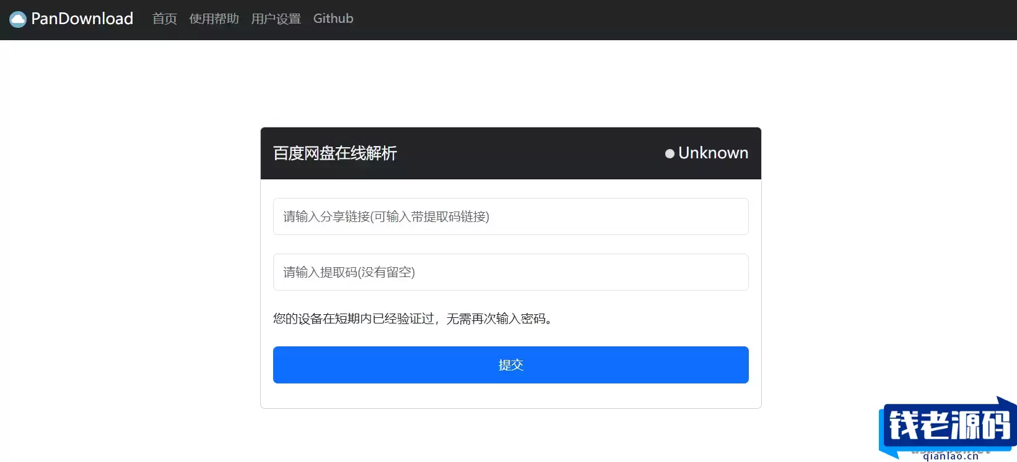The height and width of the screenshot is (462, 1017).
Task: Focus the share link input field
Action: (510, 216)
